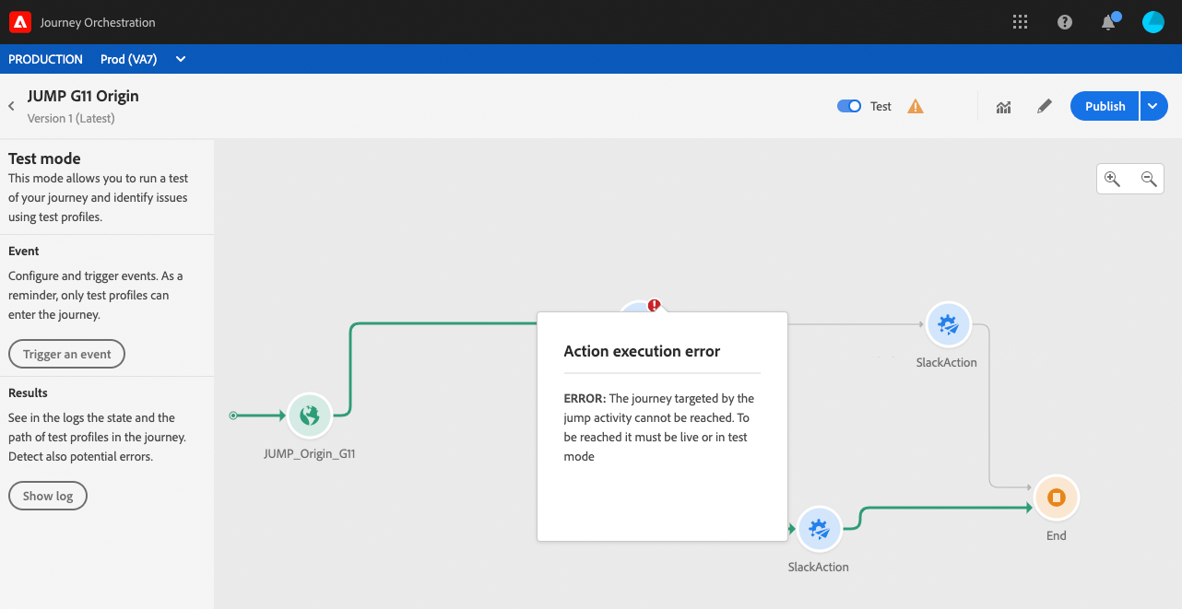This screenshot has height=609, width=1182.
Task: Go back using the left chevron
Action: 12,106
